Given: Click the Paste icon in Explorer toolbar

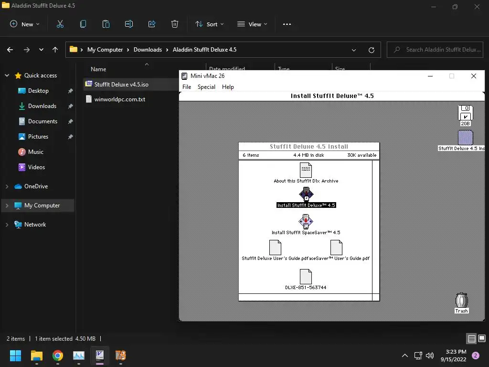Looking at the screenshot, I should (x=106, y=24).
